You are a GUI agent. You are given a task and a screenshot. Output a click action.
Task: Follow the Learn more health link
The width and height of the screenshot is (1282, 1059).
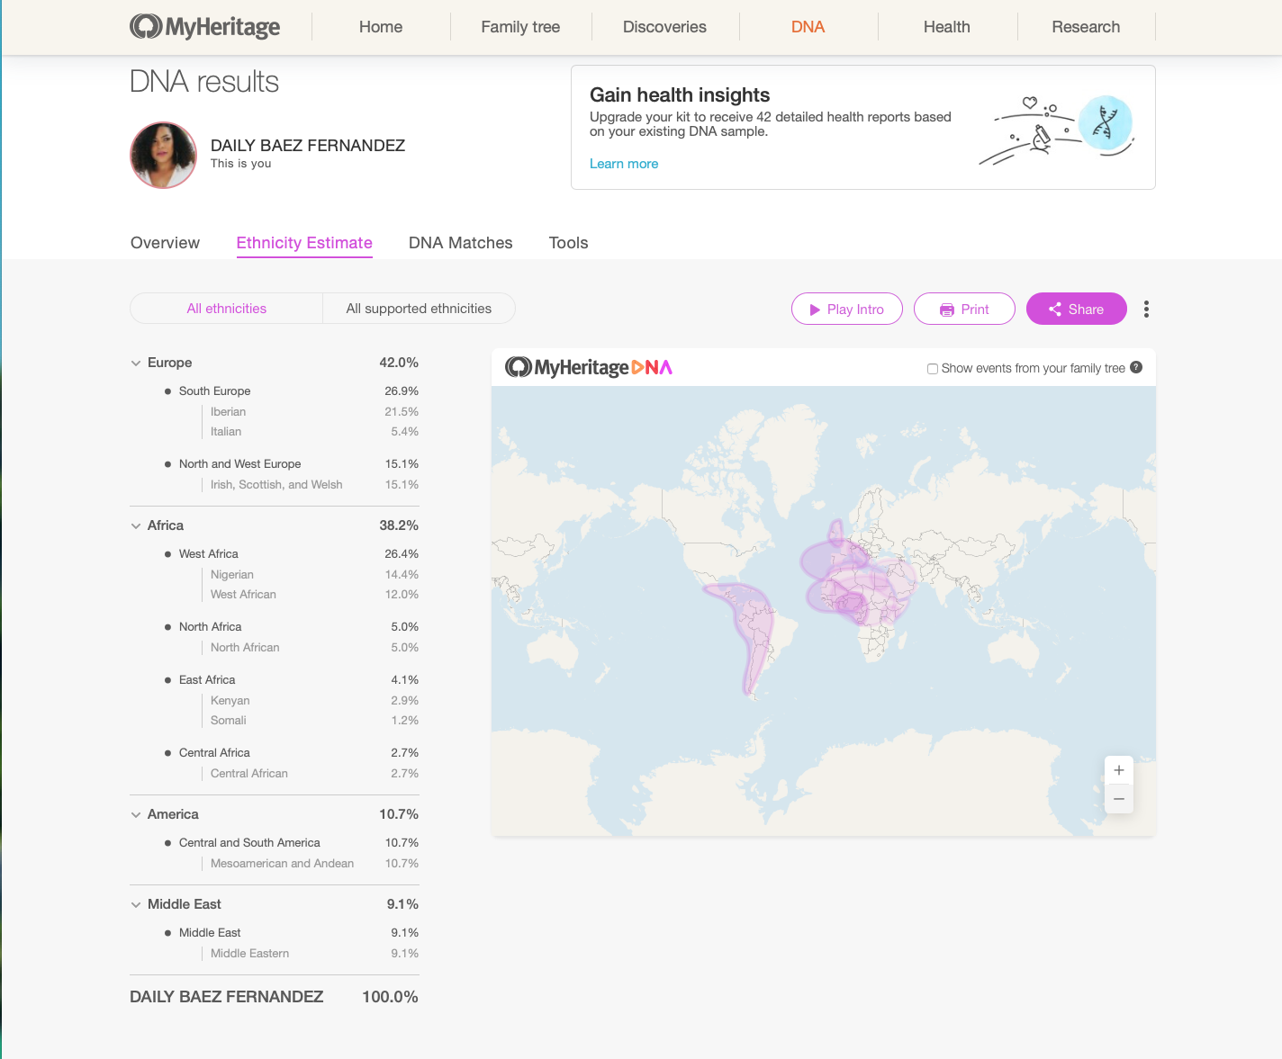coord(624,164)
